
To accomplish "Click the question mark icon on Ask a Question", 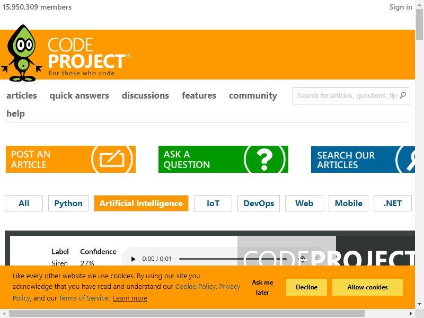I will [264, 159].
